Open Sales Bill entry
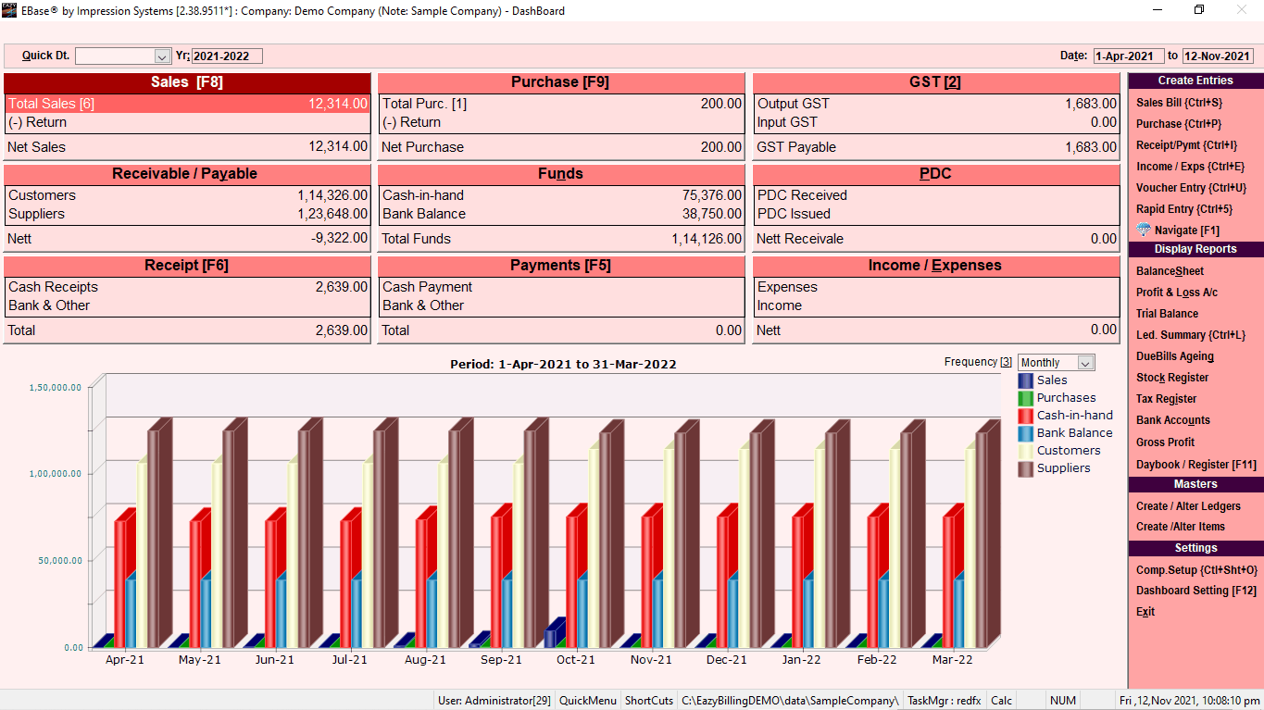 [x=1179, y=103]
